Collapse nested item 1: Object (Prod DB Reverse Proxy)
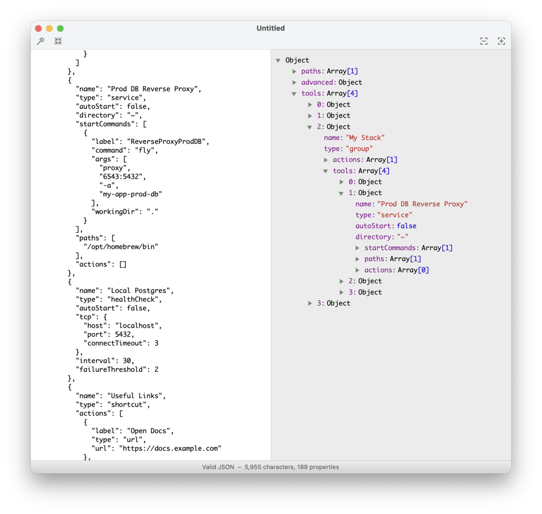This screenshot has height=514, width=542. [341, 193]
